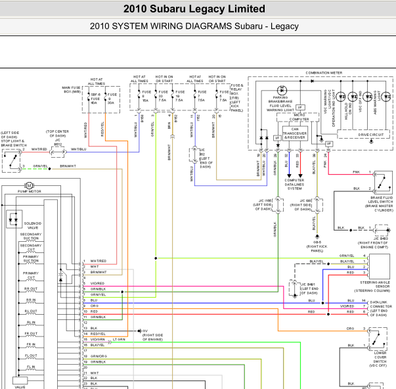Click the J/C I98 connector symbol
396x389 pixels.
click(317, 205)
